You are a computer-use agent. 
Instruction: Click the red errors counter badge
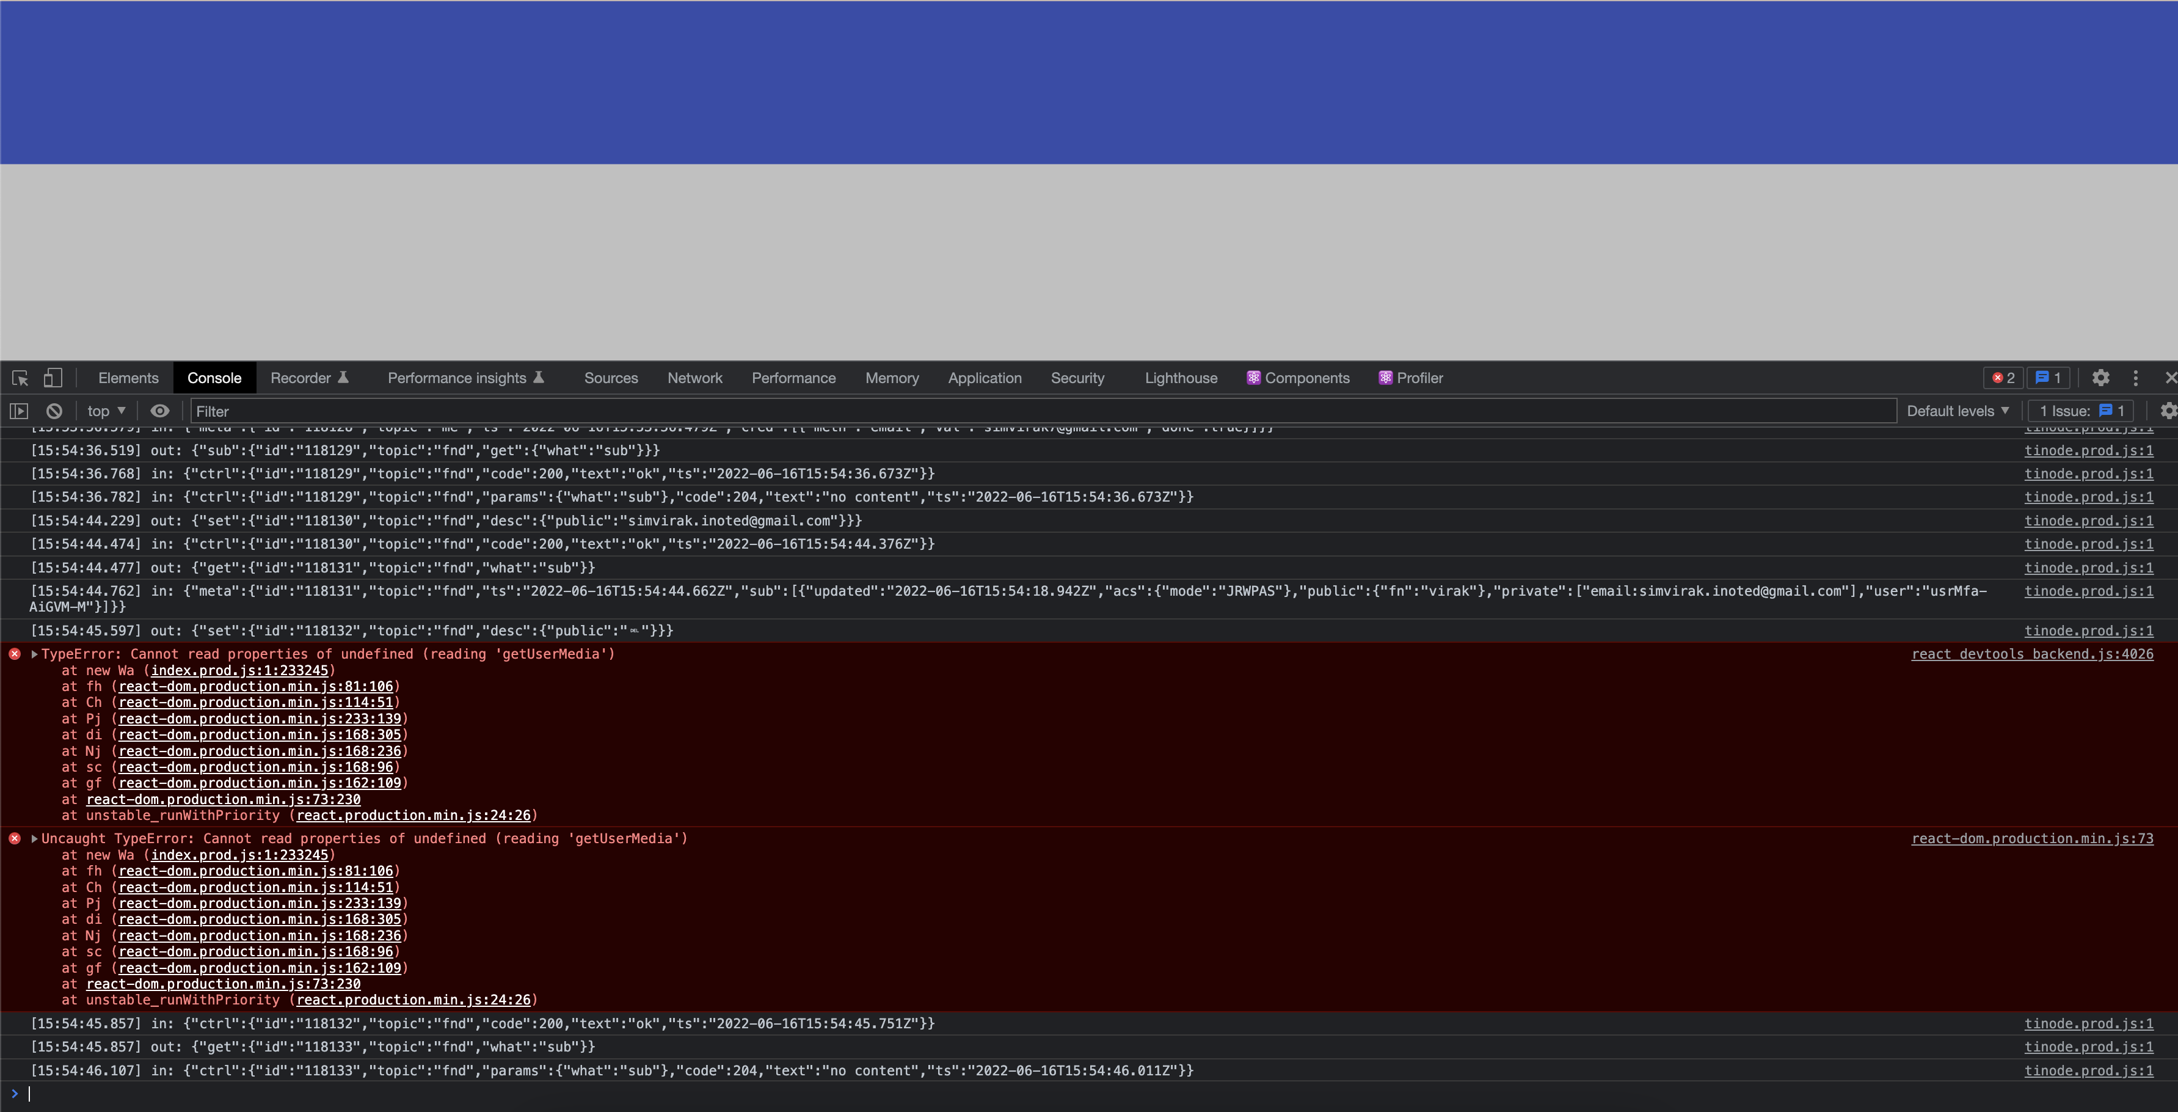[2003, 378]
